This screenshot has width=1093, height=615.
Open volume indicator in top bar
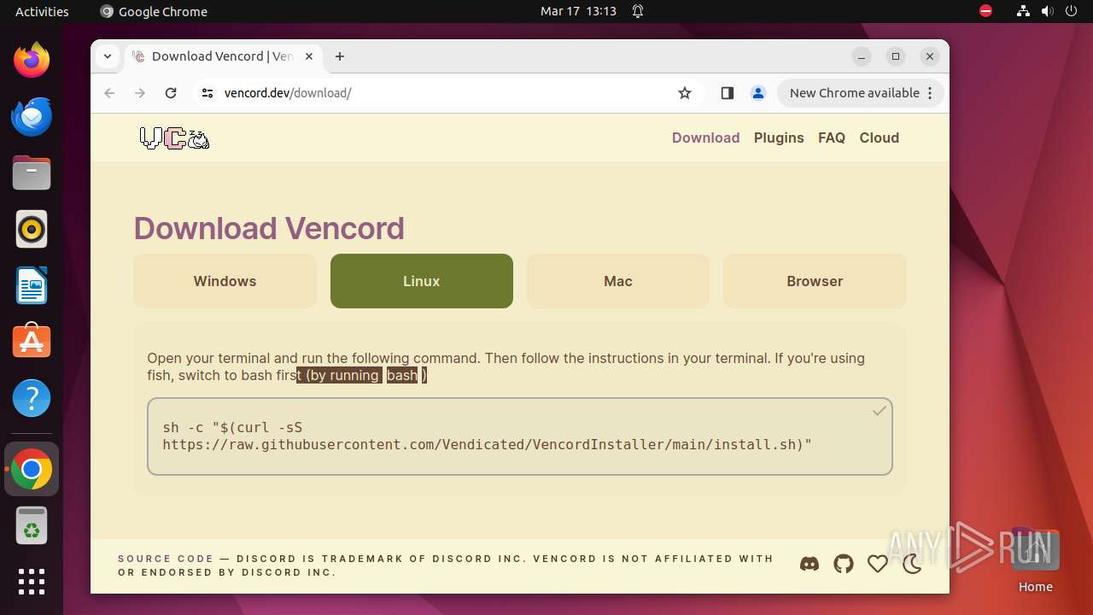pos(1047,11)
